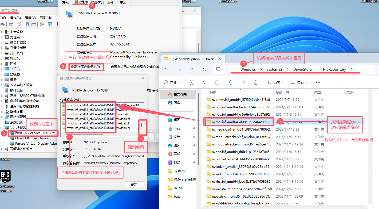The image size is (379, 209).
Task: Click the Copy icon in Explorer toolbar
Action: click(x=204, y=82)
